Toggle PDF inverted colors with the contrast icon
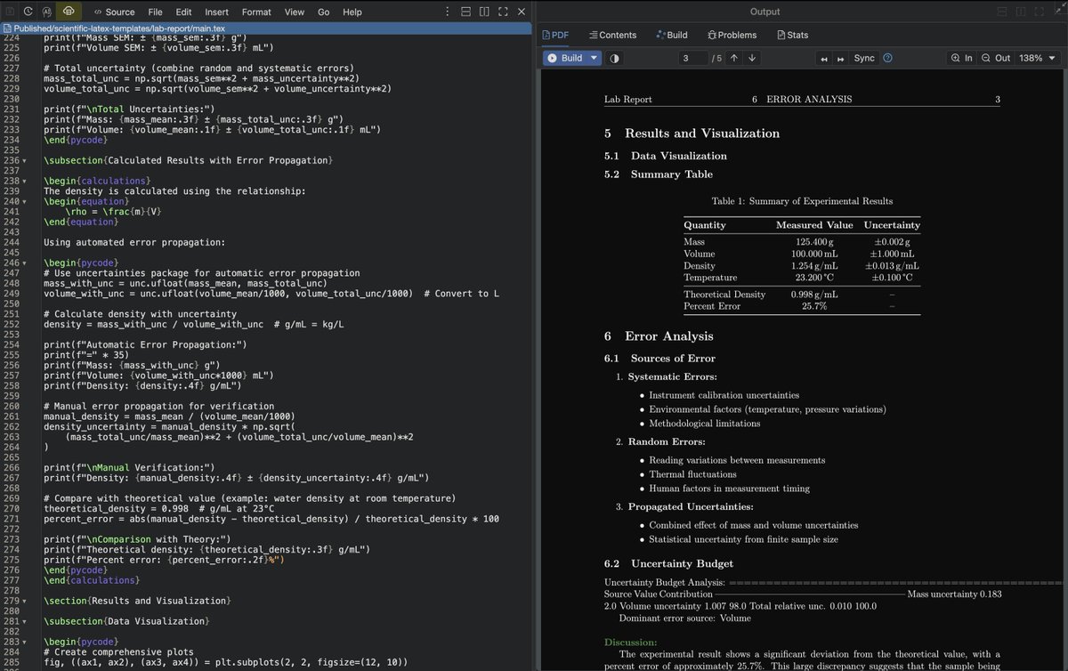The height and width of the screenshot is (671, 1068). click(612, 58)
